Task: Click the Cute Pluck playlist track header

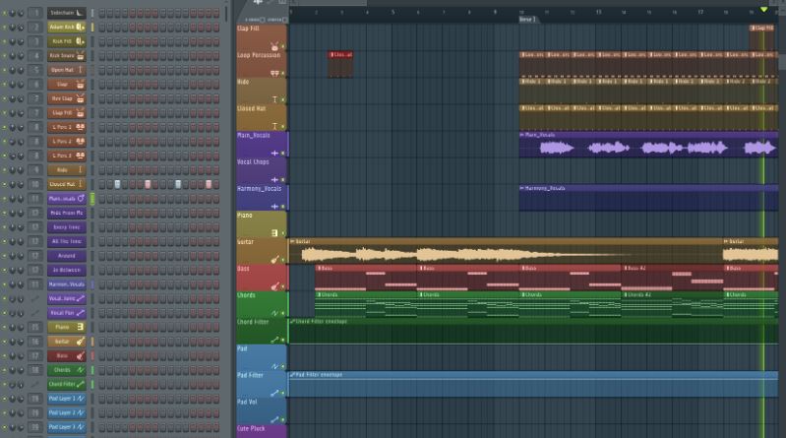Action: [x=262, y=431]
